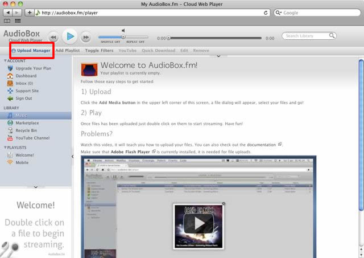Image resolution: width=364 pixels, height=258 pixels.
Task: Click the Welcome! playlist icon
Action: coord(10,155)
